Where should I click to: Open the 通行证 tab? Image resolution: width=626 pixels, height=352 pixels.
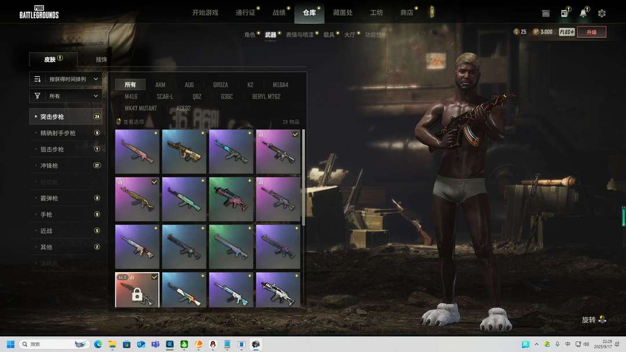point(245,13)
